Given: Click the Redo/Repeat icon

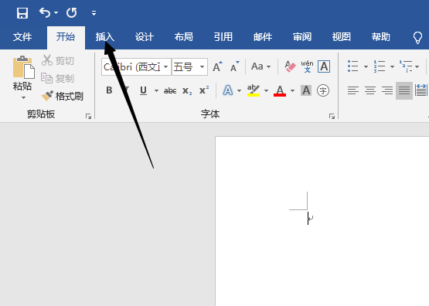Looking at the screenshot, I should point(72,13).
